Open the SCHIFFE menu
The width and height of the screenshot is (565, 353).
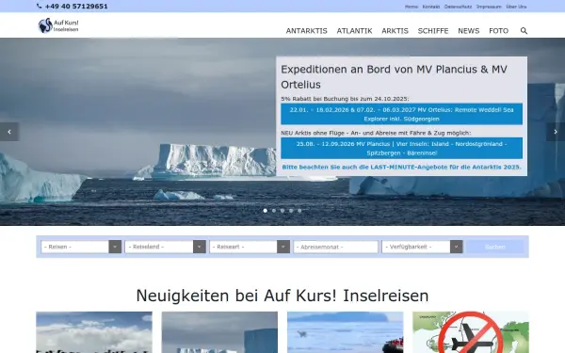(433, 31)
